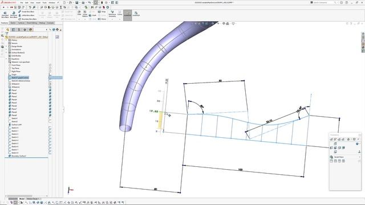Toggle Sketch-8 visibility in display pane
This screenshot has height=205, width=365.
coord(50,153)
